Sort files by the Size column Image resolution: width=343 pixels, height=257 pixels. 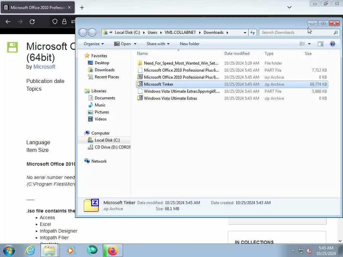[x=308, y=54]
